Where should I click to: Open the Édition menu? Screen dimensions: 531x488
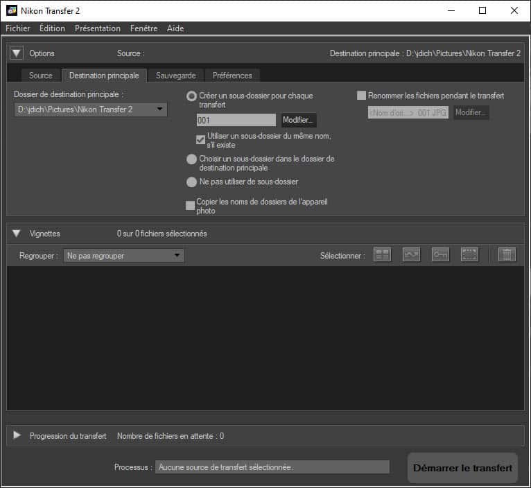[x=52, y=28]
